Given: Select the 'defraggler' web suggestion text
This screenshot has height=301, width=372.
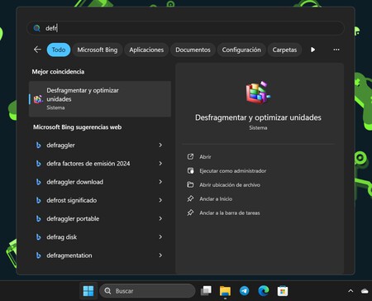Looking at the screenshot, I should (60, 146).
